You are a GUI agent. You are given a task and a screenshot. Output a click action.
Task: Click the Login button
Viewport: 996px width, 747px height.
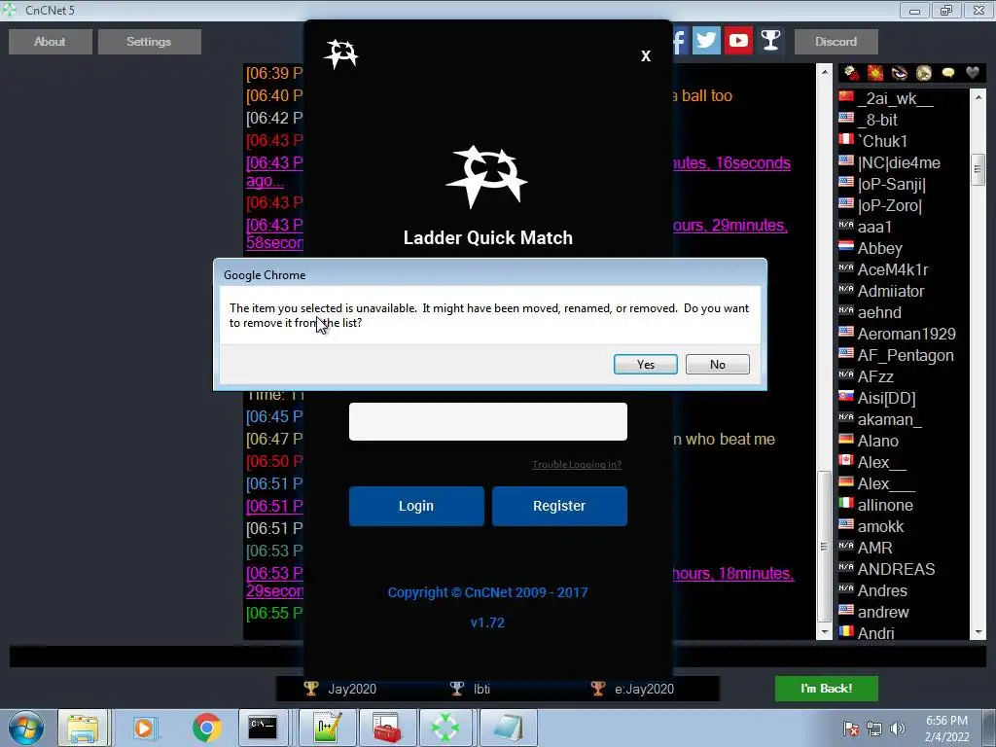click(416, 506)
